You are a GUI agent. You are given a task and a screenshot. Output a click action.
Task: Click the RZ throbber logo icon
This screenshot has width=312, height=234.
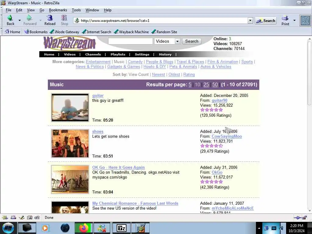pos(305,20)
